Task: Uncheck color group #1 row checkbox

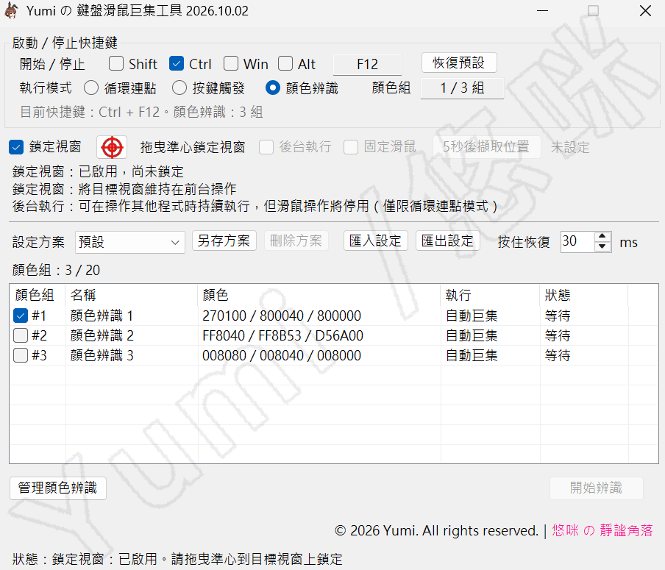Action: (21, 316)
